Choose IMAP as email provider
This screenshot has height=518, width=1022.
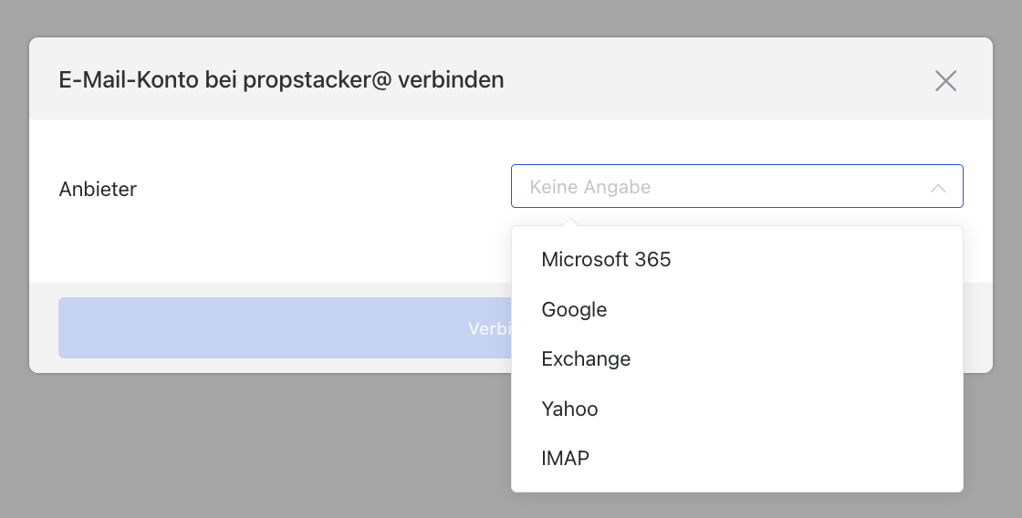[x=565, y=458]
